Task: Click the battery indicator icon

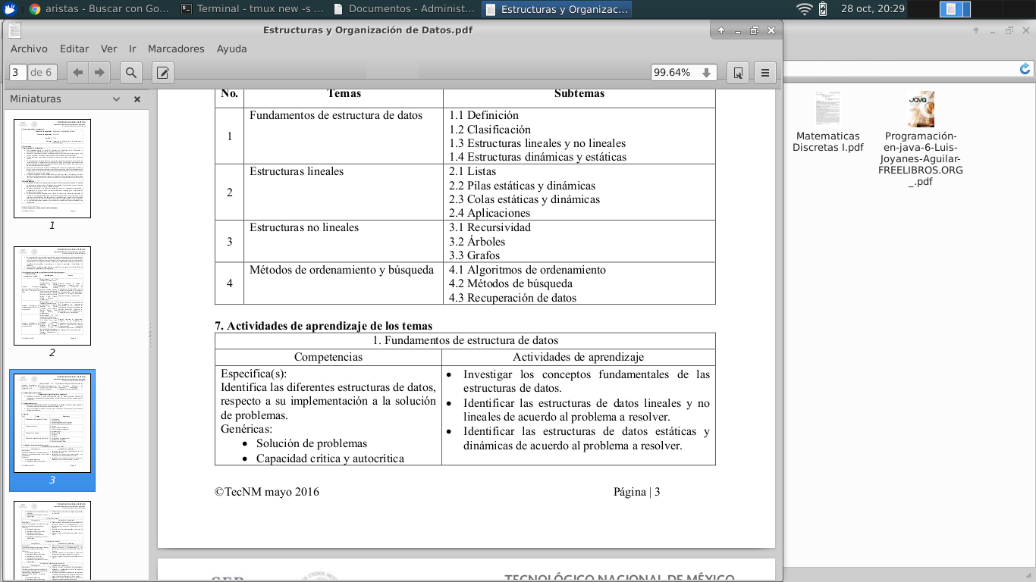Action: [824, 9]
